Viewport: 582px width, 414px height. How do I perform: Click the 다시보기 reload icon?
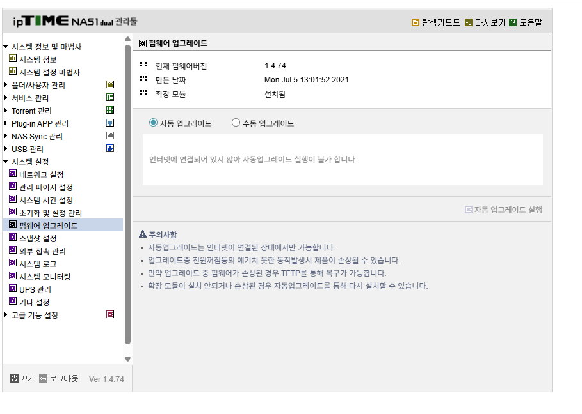pyautogui.click(x=469, y=22)
